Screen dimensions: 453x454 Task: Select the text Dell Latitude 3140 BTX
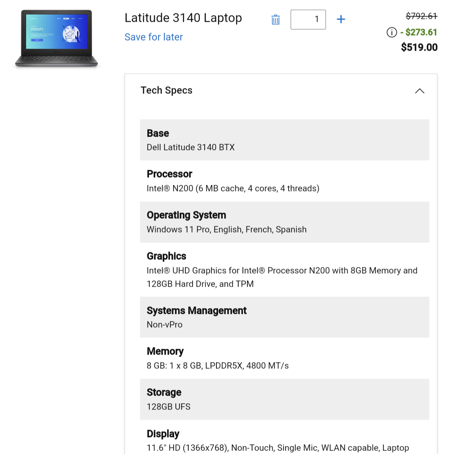(x=190, y=148)
